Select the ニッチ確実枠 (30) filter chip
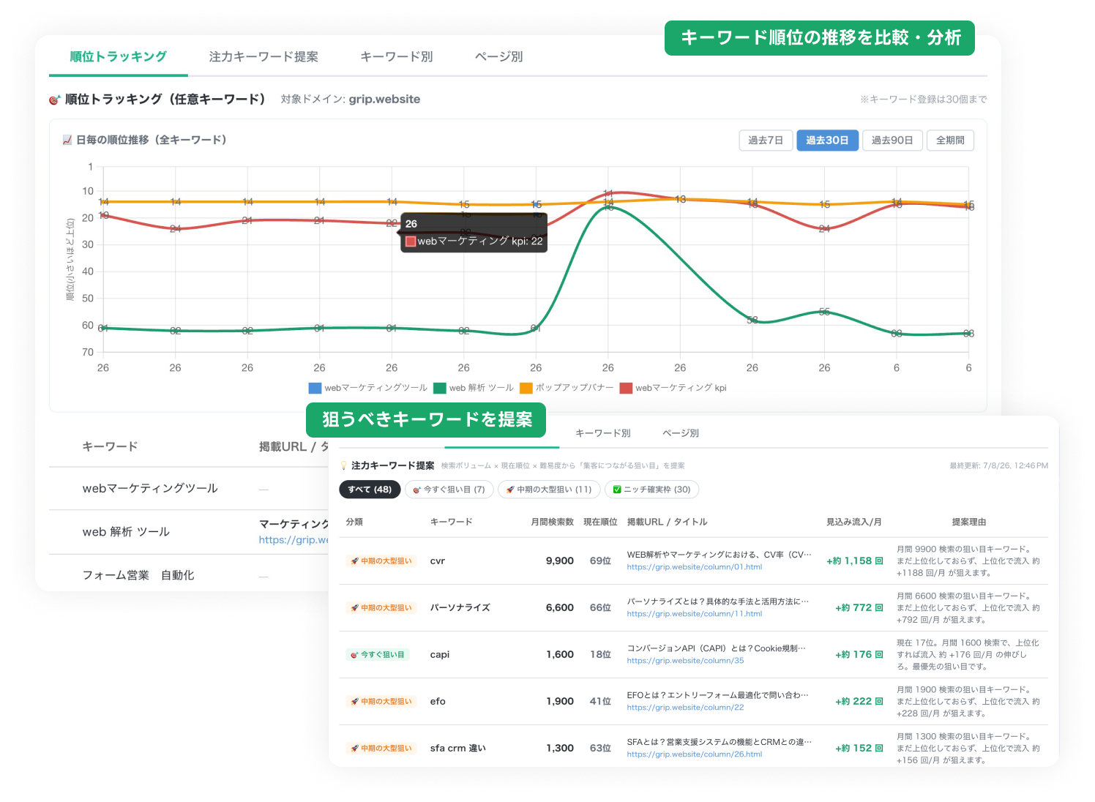Image resolution: width=1095 pixels, height=802 pixels. point(651,490)
